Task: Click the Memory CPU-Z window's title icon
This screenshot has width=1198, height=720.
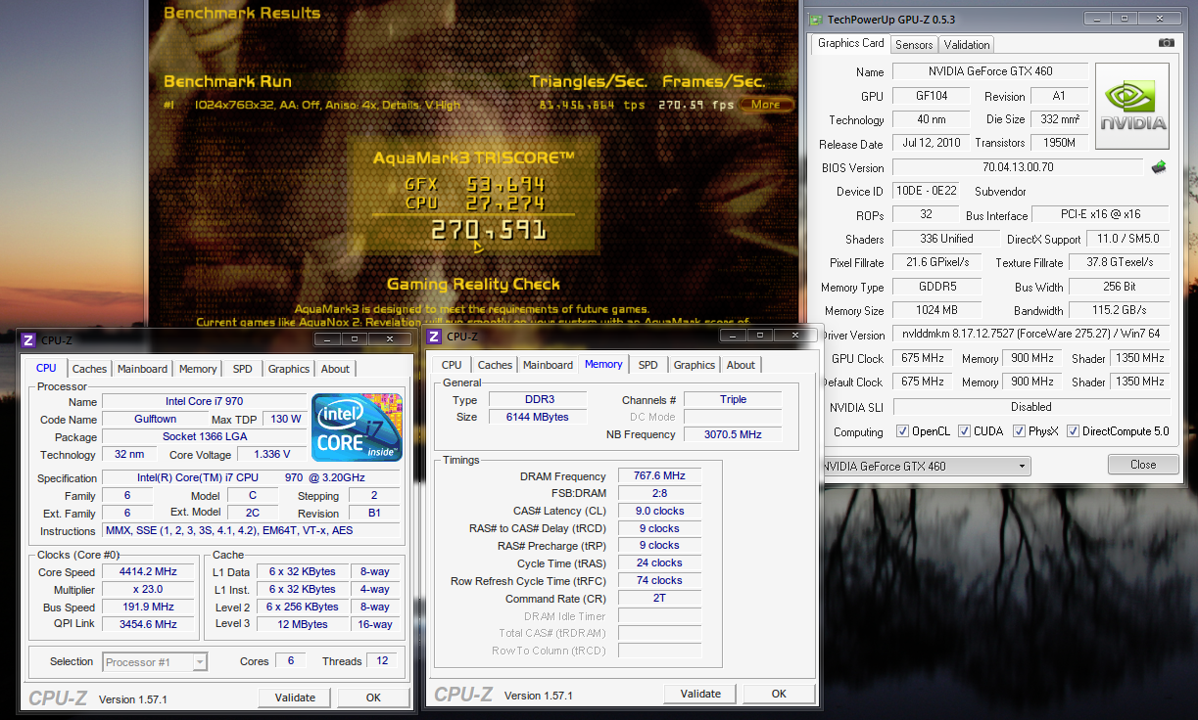Action: (x=434, y=336)
